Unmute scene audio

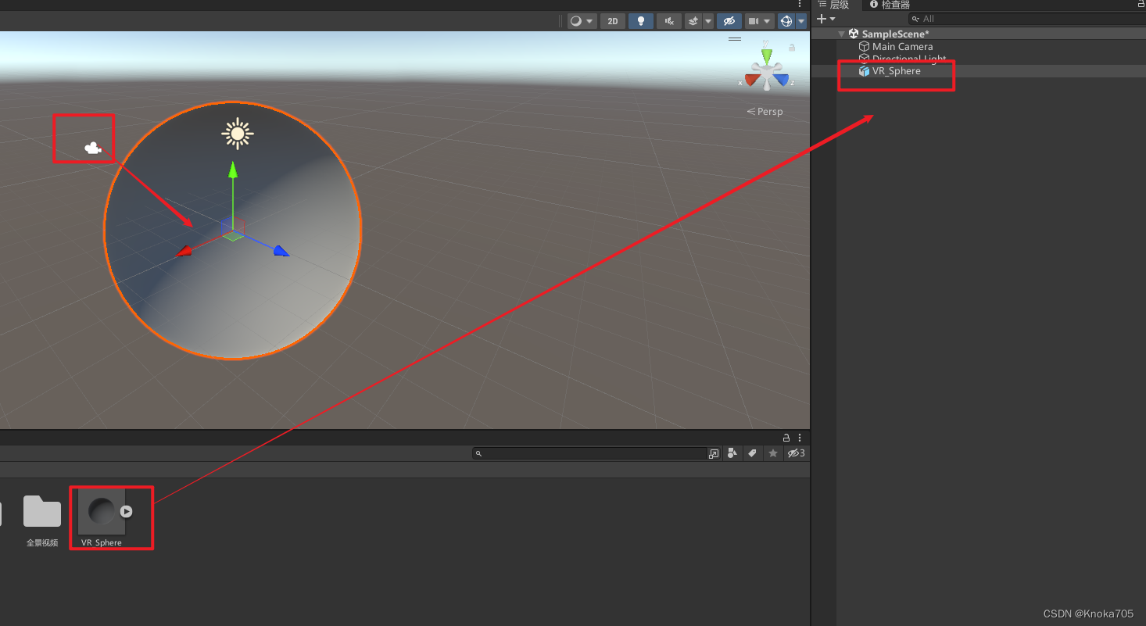click(668, 21)
